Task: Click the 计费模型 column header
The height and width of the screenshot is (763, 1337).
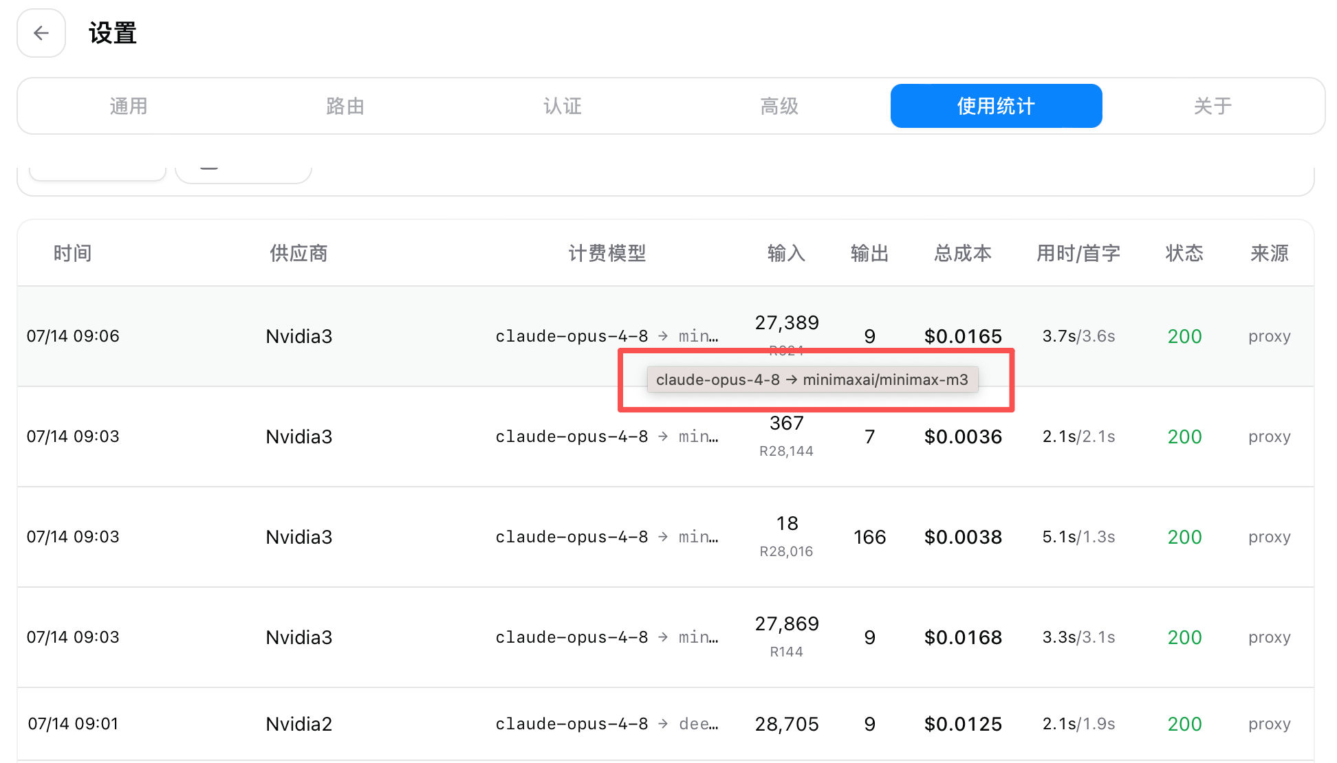Action: [607, 253]
